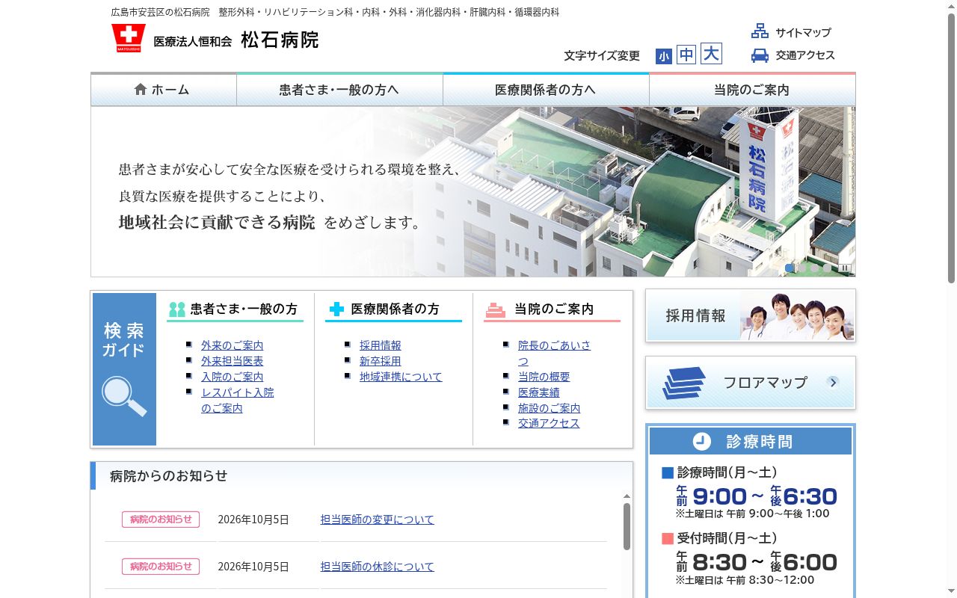This screenshot has height=598, width=957.
Task: Set text size to medium (中)
Action: 686,55
